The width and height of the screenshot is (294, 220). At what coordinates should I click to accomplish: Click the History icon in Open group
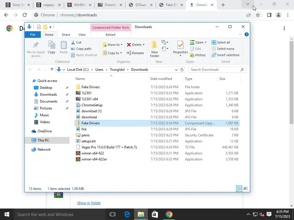[x=192, y=55]
